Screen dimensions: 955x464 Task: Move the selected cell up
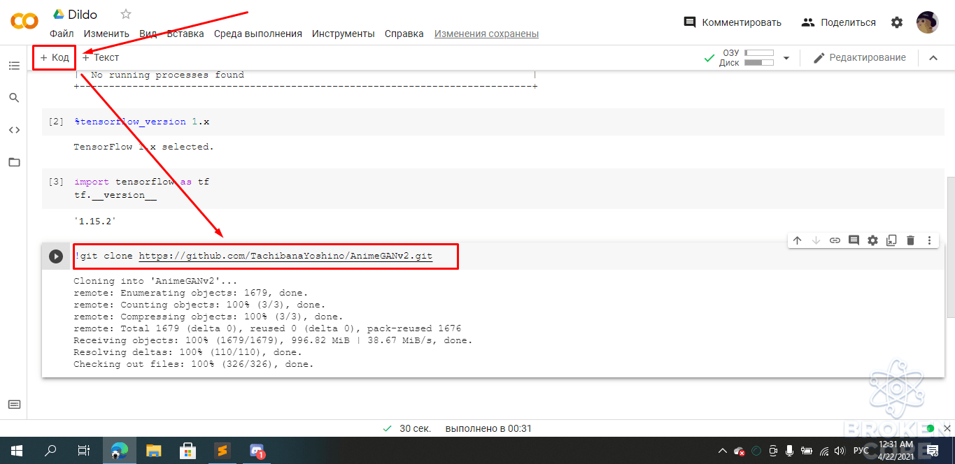coord(797,240)
